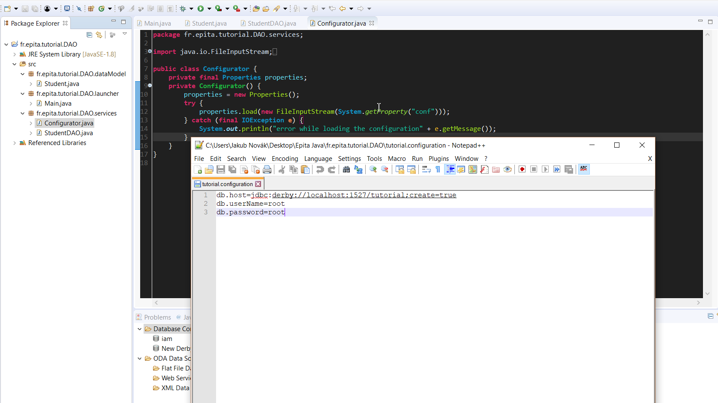Image resolution: width=718 pixels, height=403 pixels.
Task: Open the Run dropdown arrow beside green Run
Action: pos(209,9)
